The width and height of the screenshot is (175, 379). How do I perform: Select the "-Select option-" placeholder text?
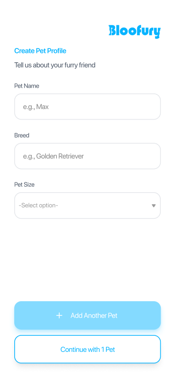tap(38, 206)
